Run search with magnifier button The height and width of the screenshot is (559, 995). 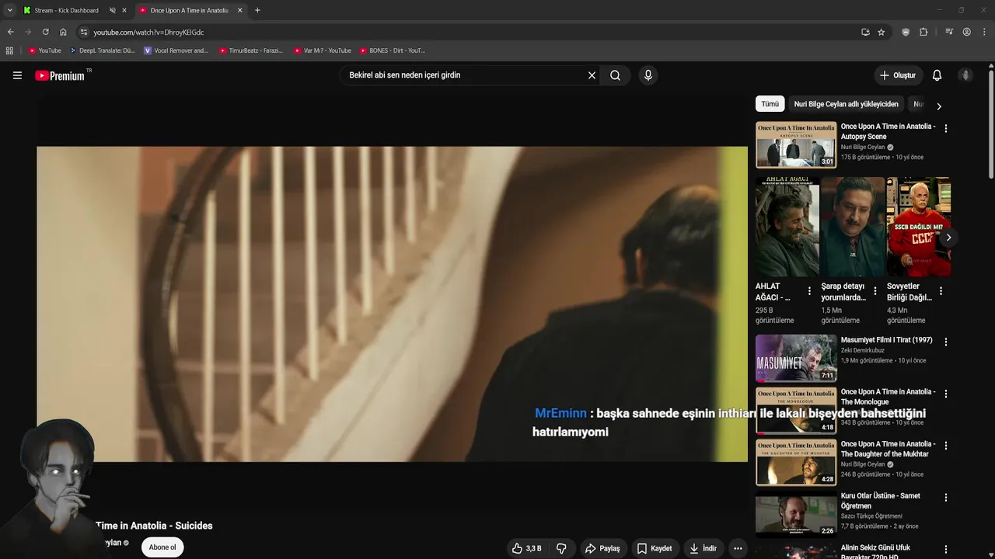615,75
